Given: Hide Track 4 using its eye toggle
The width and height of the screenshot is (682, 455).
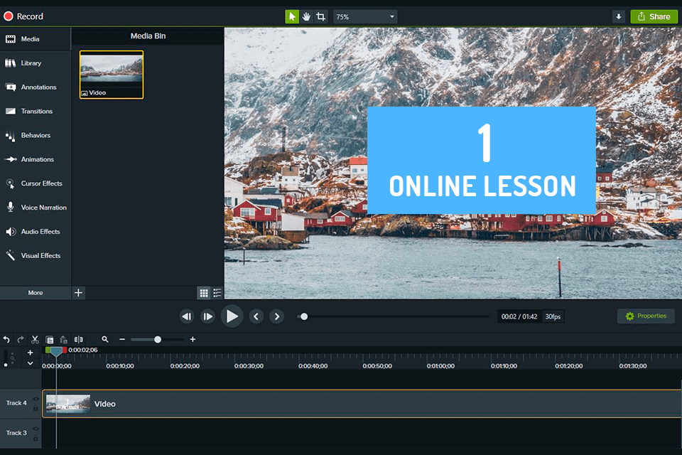Looking at the screenshot, I should [x=36, y=397].
